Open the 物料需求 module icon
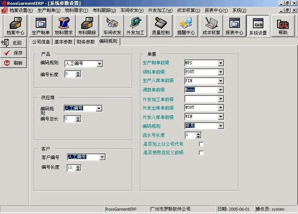Viewport: 298px width, 214px height. click(64, 25)
